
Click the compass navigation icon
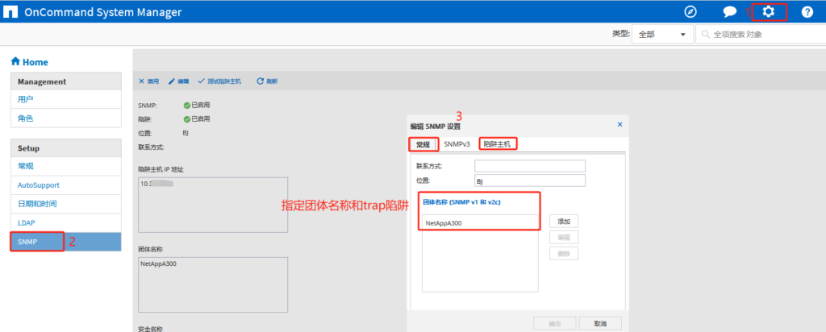point(690,11)
